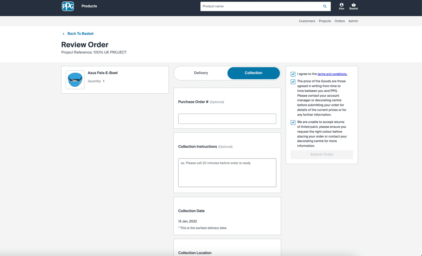This screenshot has width=422, height=256.
Task: Click the search magnifier icon
Action: click(325, 6)
